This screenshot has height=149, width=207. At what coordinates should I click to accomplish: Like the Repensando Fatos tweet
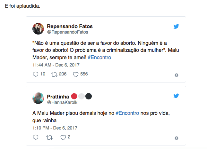point(76,74)
